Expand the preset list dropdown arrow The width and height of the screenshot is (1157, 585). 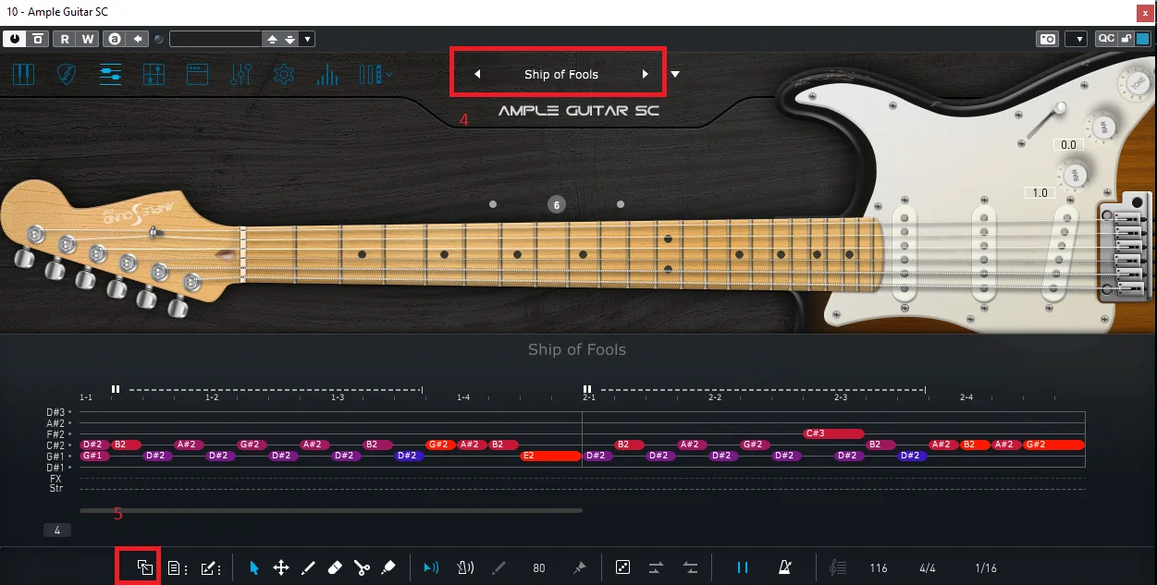coord(675,75)
